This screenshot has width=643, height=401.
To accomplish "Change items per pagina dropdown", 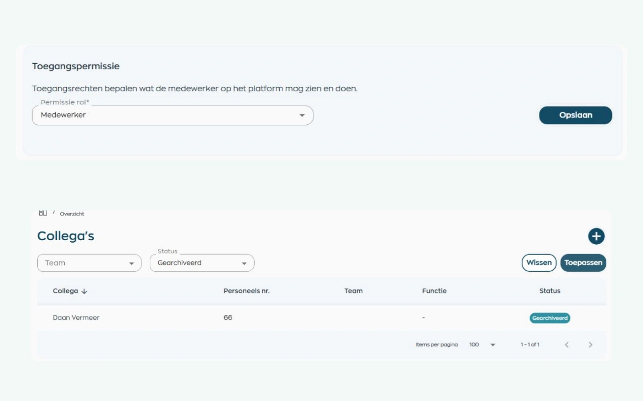I will point(482,345).
